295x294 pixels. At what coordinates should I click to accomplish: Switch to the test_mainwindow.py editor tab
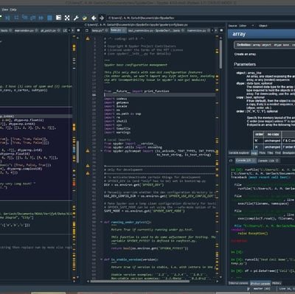click(156, 30)
